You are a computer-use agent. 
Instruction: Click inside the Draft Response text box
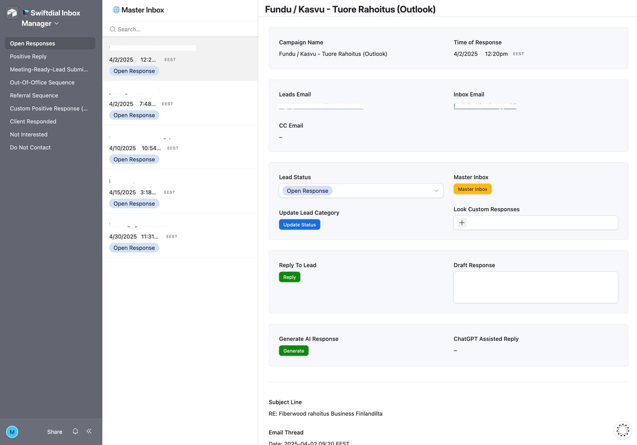coord(535,287)
